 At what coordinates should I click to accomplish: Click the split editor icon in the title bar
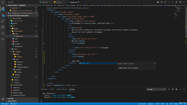coord(180,2)
